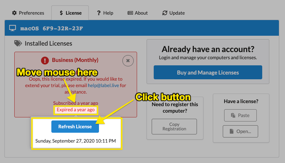Click the gear icon on the Preferences tab
The image size is (285, 163).
point(14,13)
